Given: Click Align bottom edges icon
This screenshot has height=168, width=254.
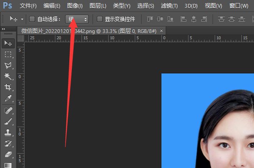Looking at the screenshot, I should tap(170, 19).
